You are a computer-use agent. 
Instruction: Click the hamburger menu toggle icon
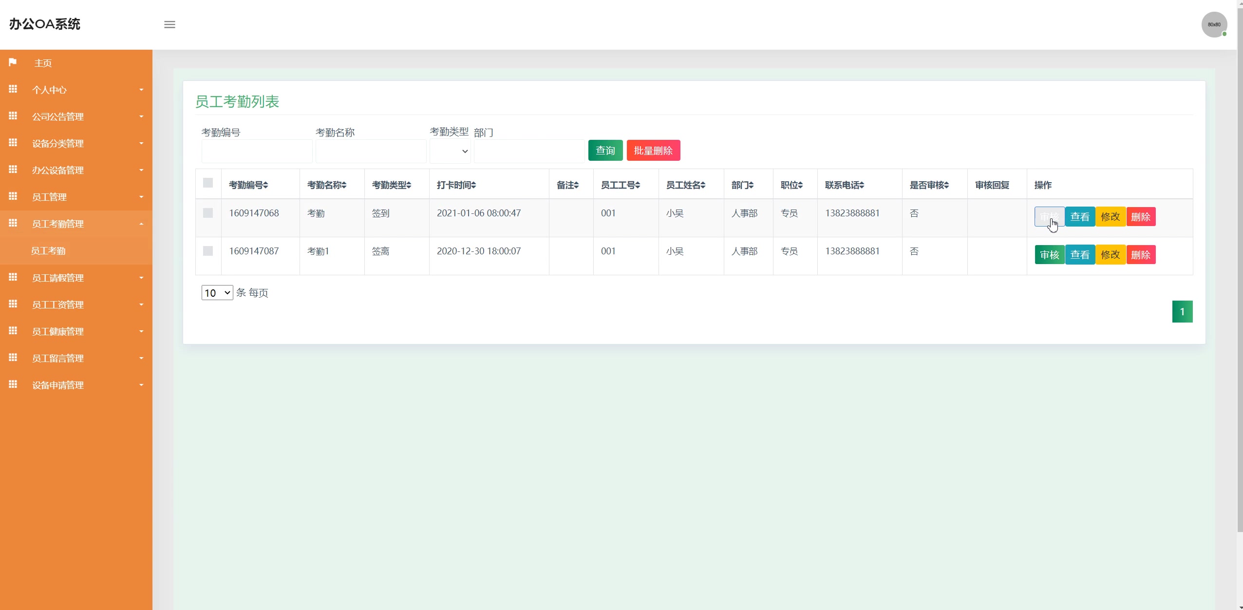[x=169, y=24]
